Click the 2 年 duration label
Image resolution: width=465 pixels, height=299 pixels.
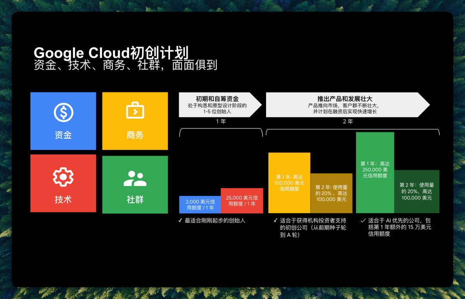click(x=348, y=122)
